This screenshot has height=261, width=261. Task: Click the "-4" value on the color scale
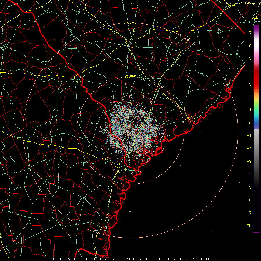pyautogui.click(x=249, y=174)
